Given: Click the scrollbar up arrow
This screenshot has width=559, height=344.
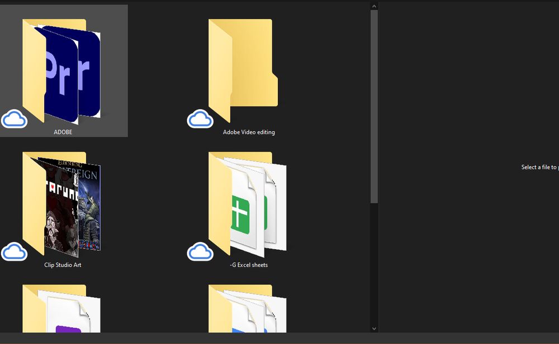Looking at the screenshot, I should click(x=374, y=6).
